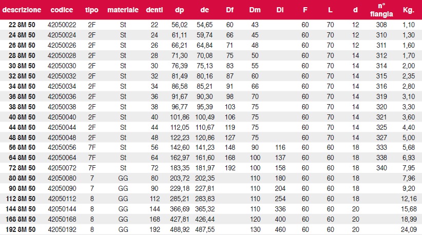Click the 'codice' column header
422x235 pixels.
[62, 10]
